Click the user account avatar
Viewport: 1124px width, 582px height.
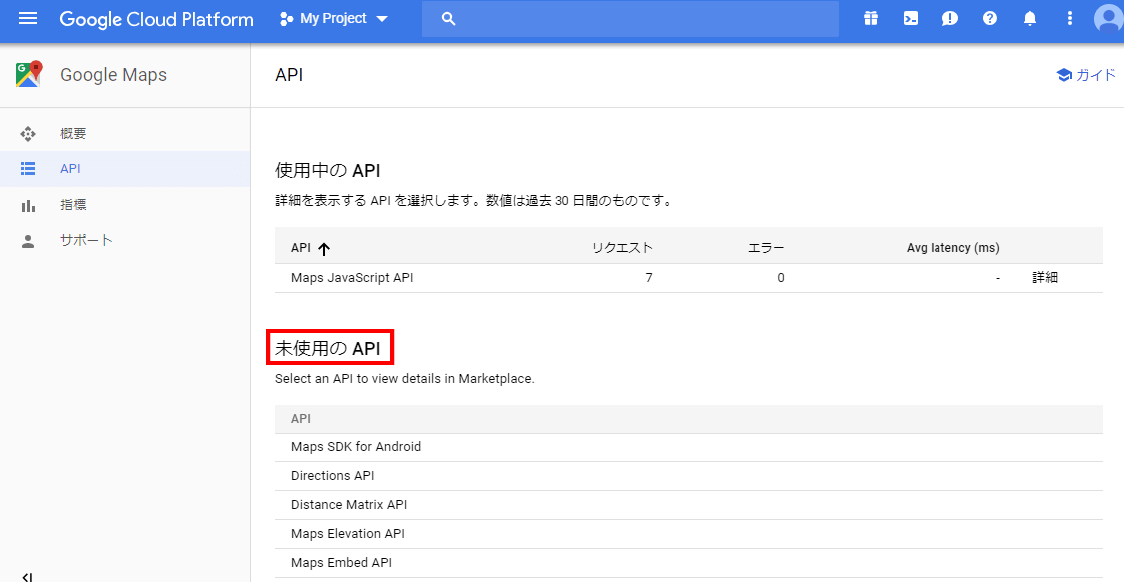(1108, 19)
